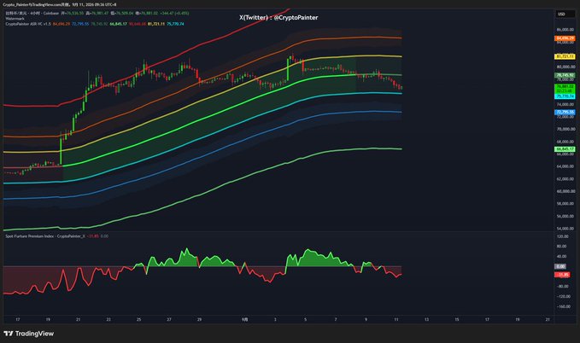Click the 120.00 tick on premium index axis
The height and width of the screenshot is (343, 580).
562,236
